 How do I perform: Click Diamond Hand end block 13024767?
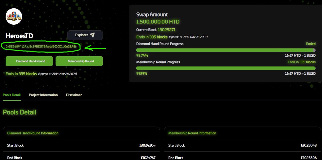[147, 158]
